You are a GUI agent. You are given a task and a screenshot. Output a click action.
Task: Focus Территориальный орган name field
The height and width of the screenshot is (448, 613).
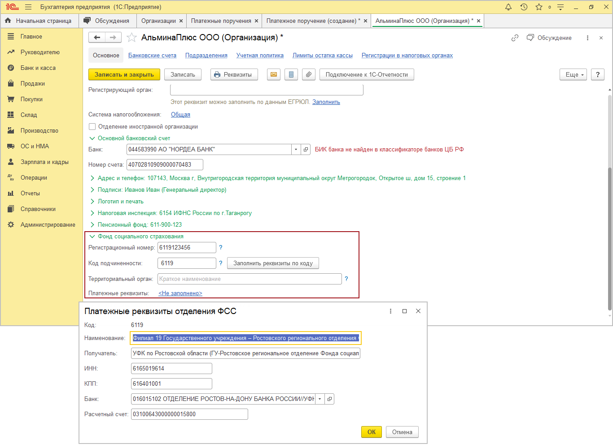[250, 279]
